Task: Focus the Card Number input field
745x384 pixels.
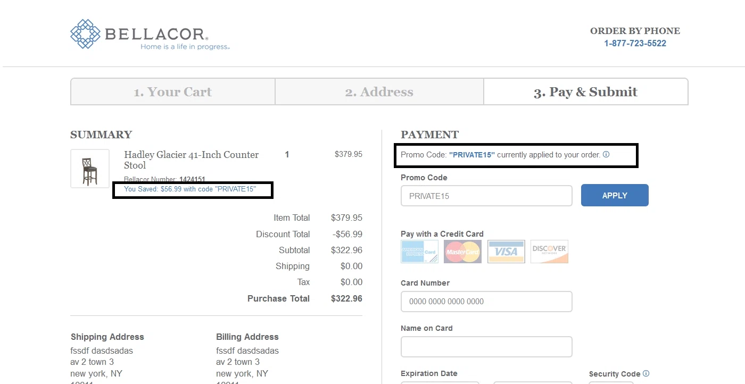Action: click(486, 301)
